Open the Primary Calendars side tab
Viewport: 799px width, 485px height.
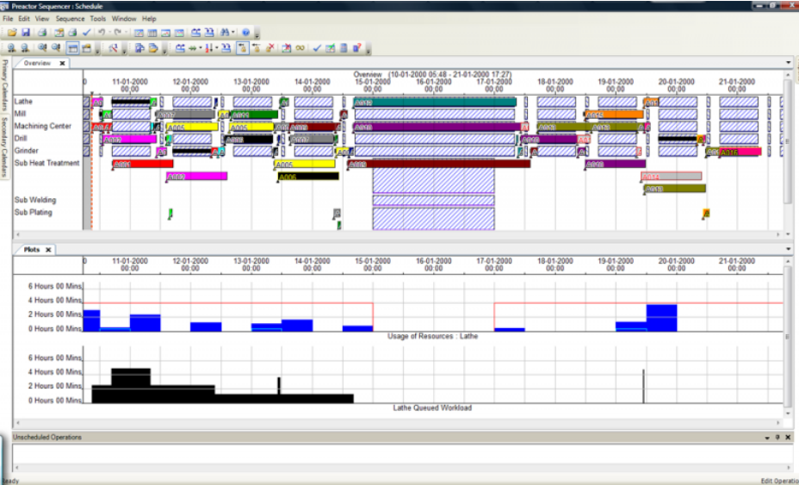4,85
